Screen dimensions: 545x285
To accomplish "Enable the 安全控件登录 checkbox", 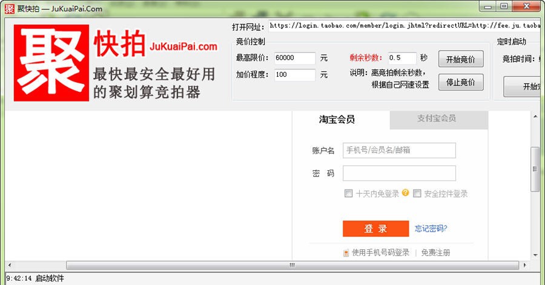I will [x=417, y=193].
